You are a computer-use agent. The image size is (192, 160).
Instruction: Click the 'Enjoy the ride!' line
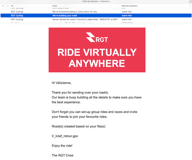62,146
